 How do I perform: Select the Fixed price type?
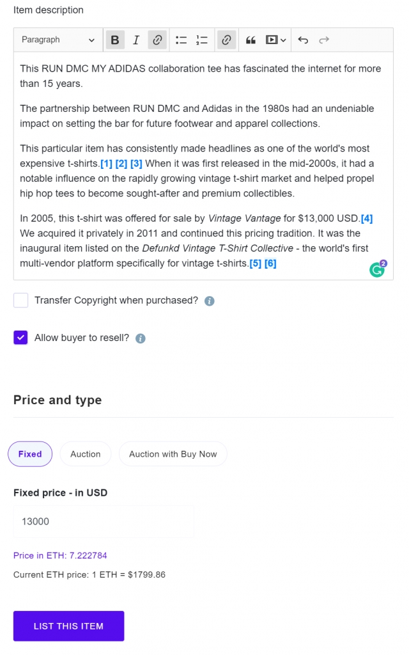(30, 454)
